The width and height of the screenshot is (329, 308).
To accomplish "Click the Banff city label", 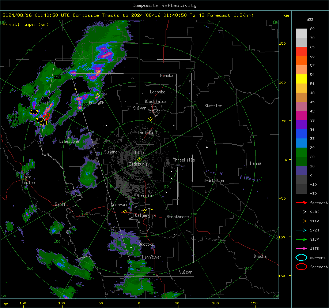I will pos(60,204).
